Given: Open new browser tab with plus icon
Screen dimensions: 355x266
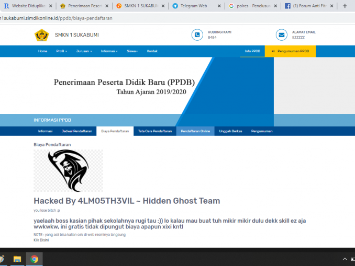Looking at the screenshot, I should coord(345,6).
